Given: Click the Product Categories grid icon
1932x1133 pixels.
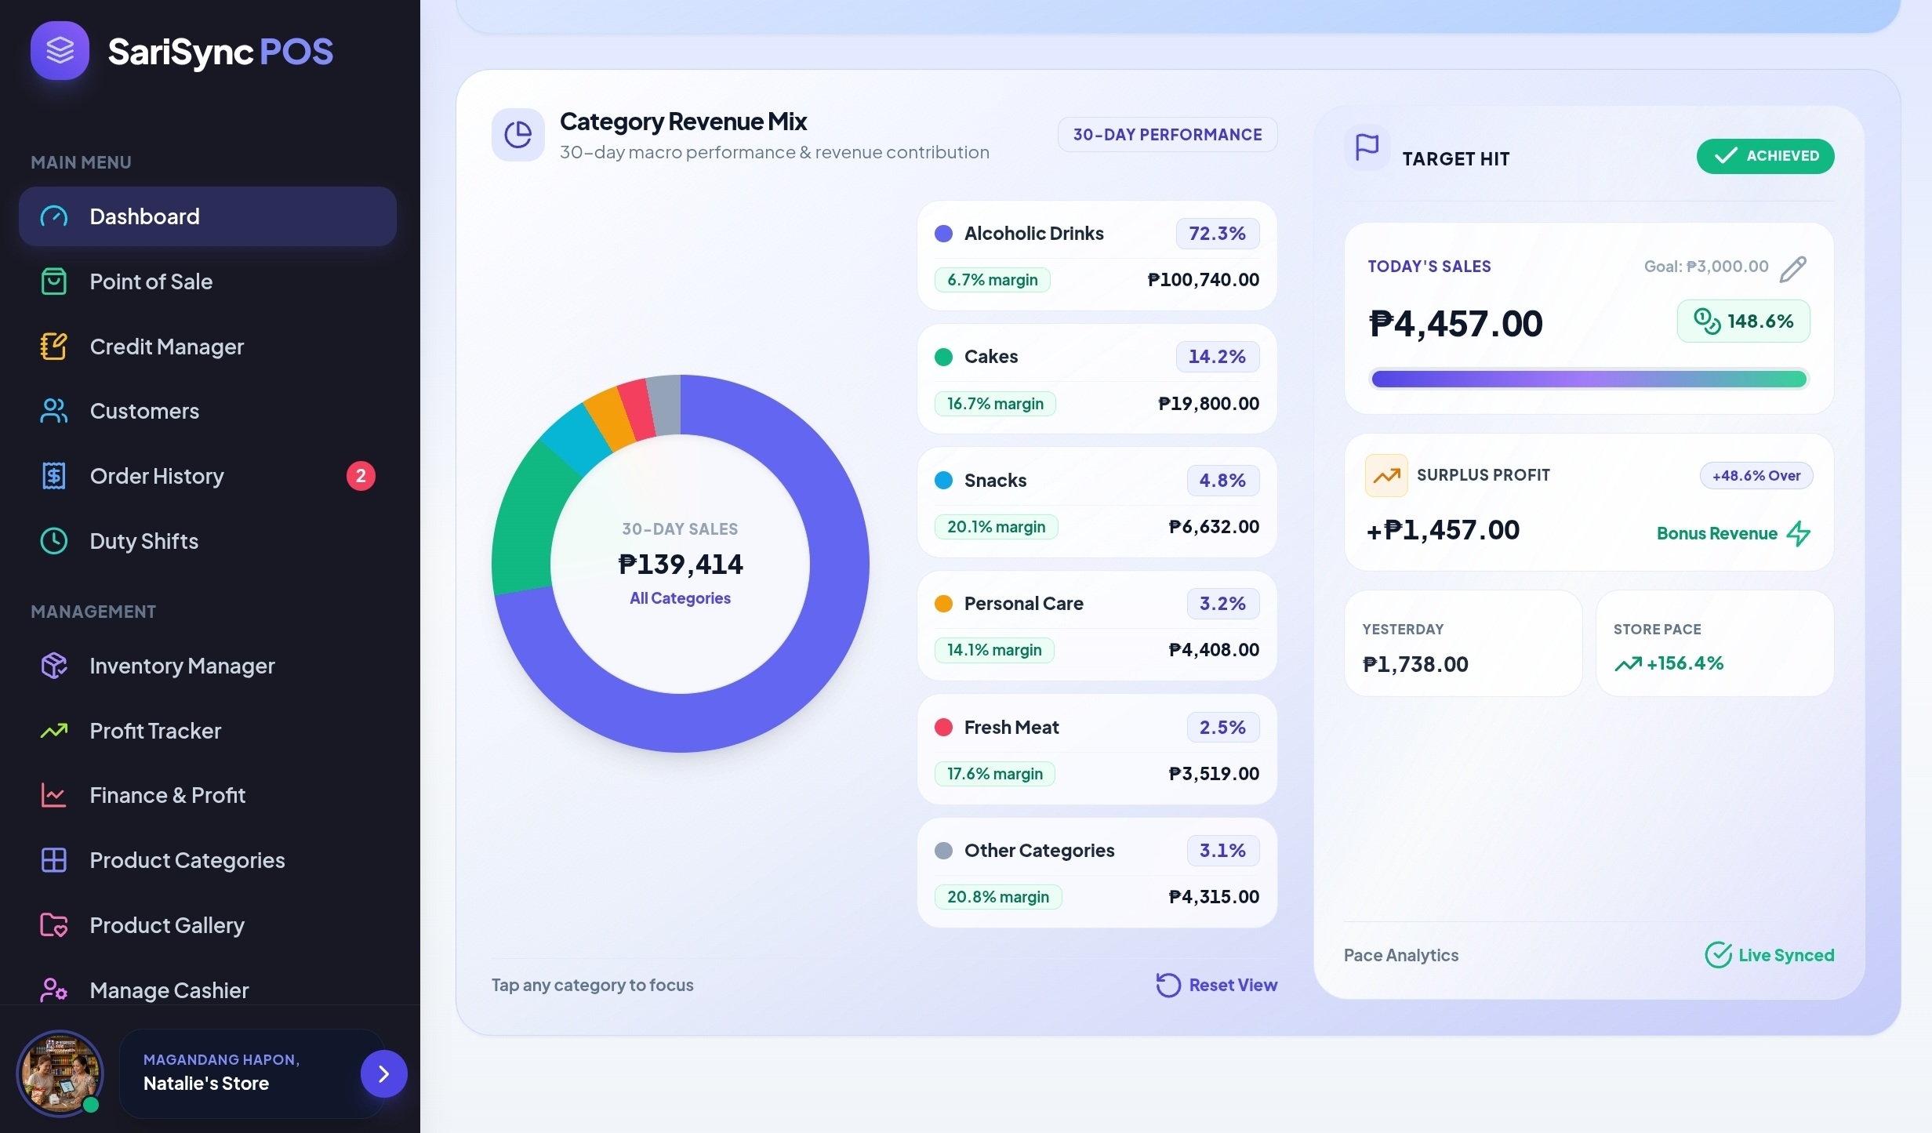Looking at the screenshot, I should click(54, 860).
